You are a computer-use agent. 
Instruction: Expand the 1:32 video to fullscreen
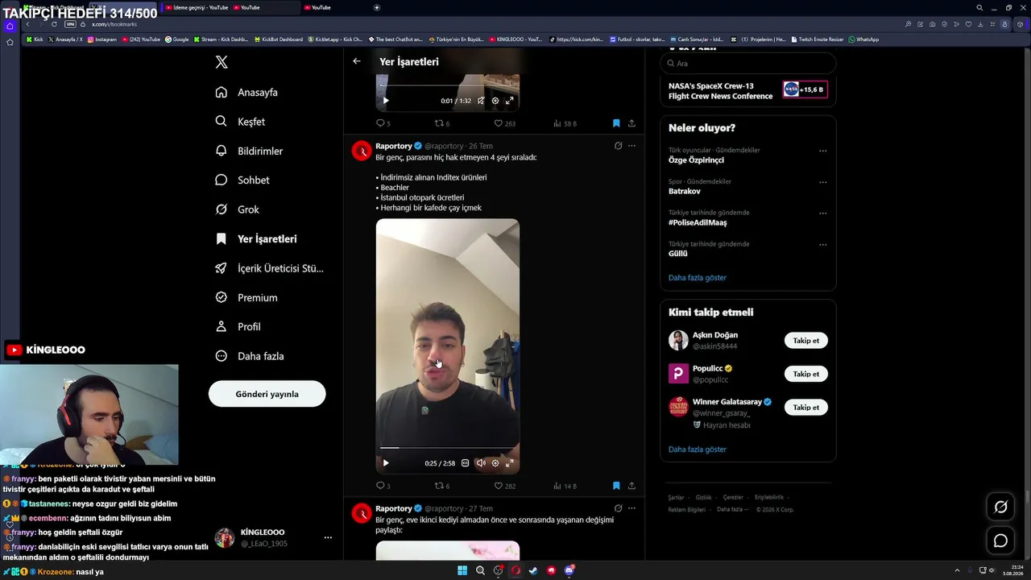point(509,101)
